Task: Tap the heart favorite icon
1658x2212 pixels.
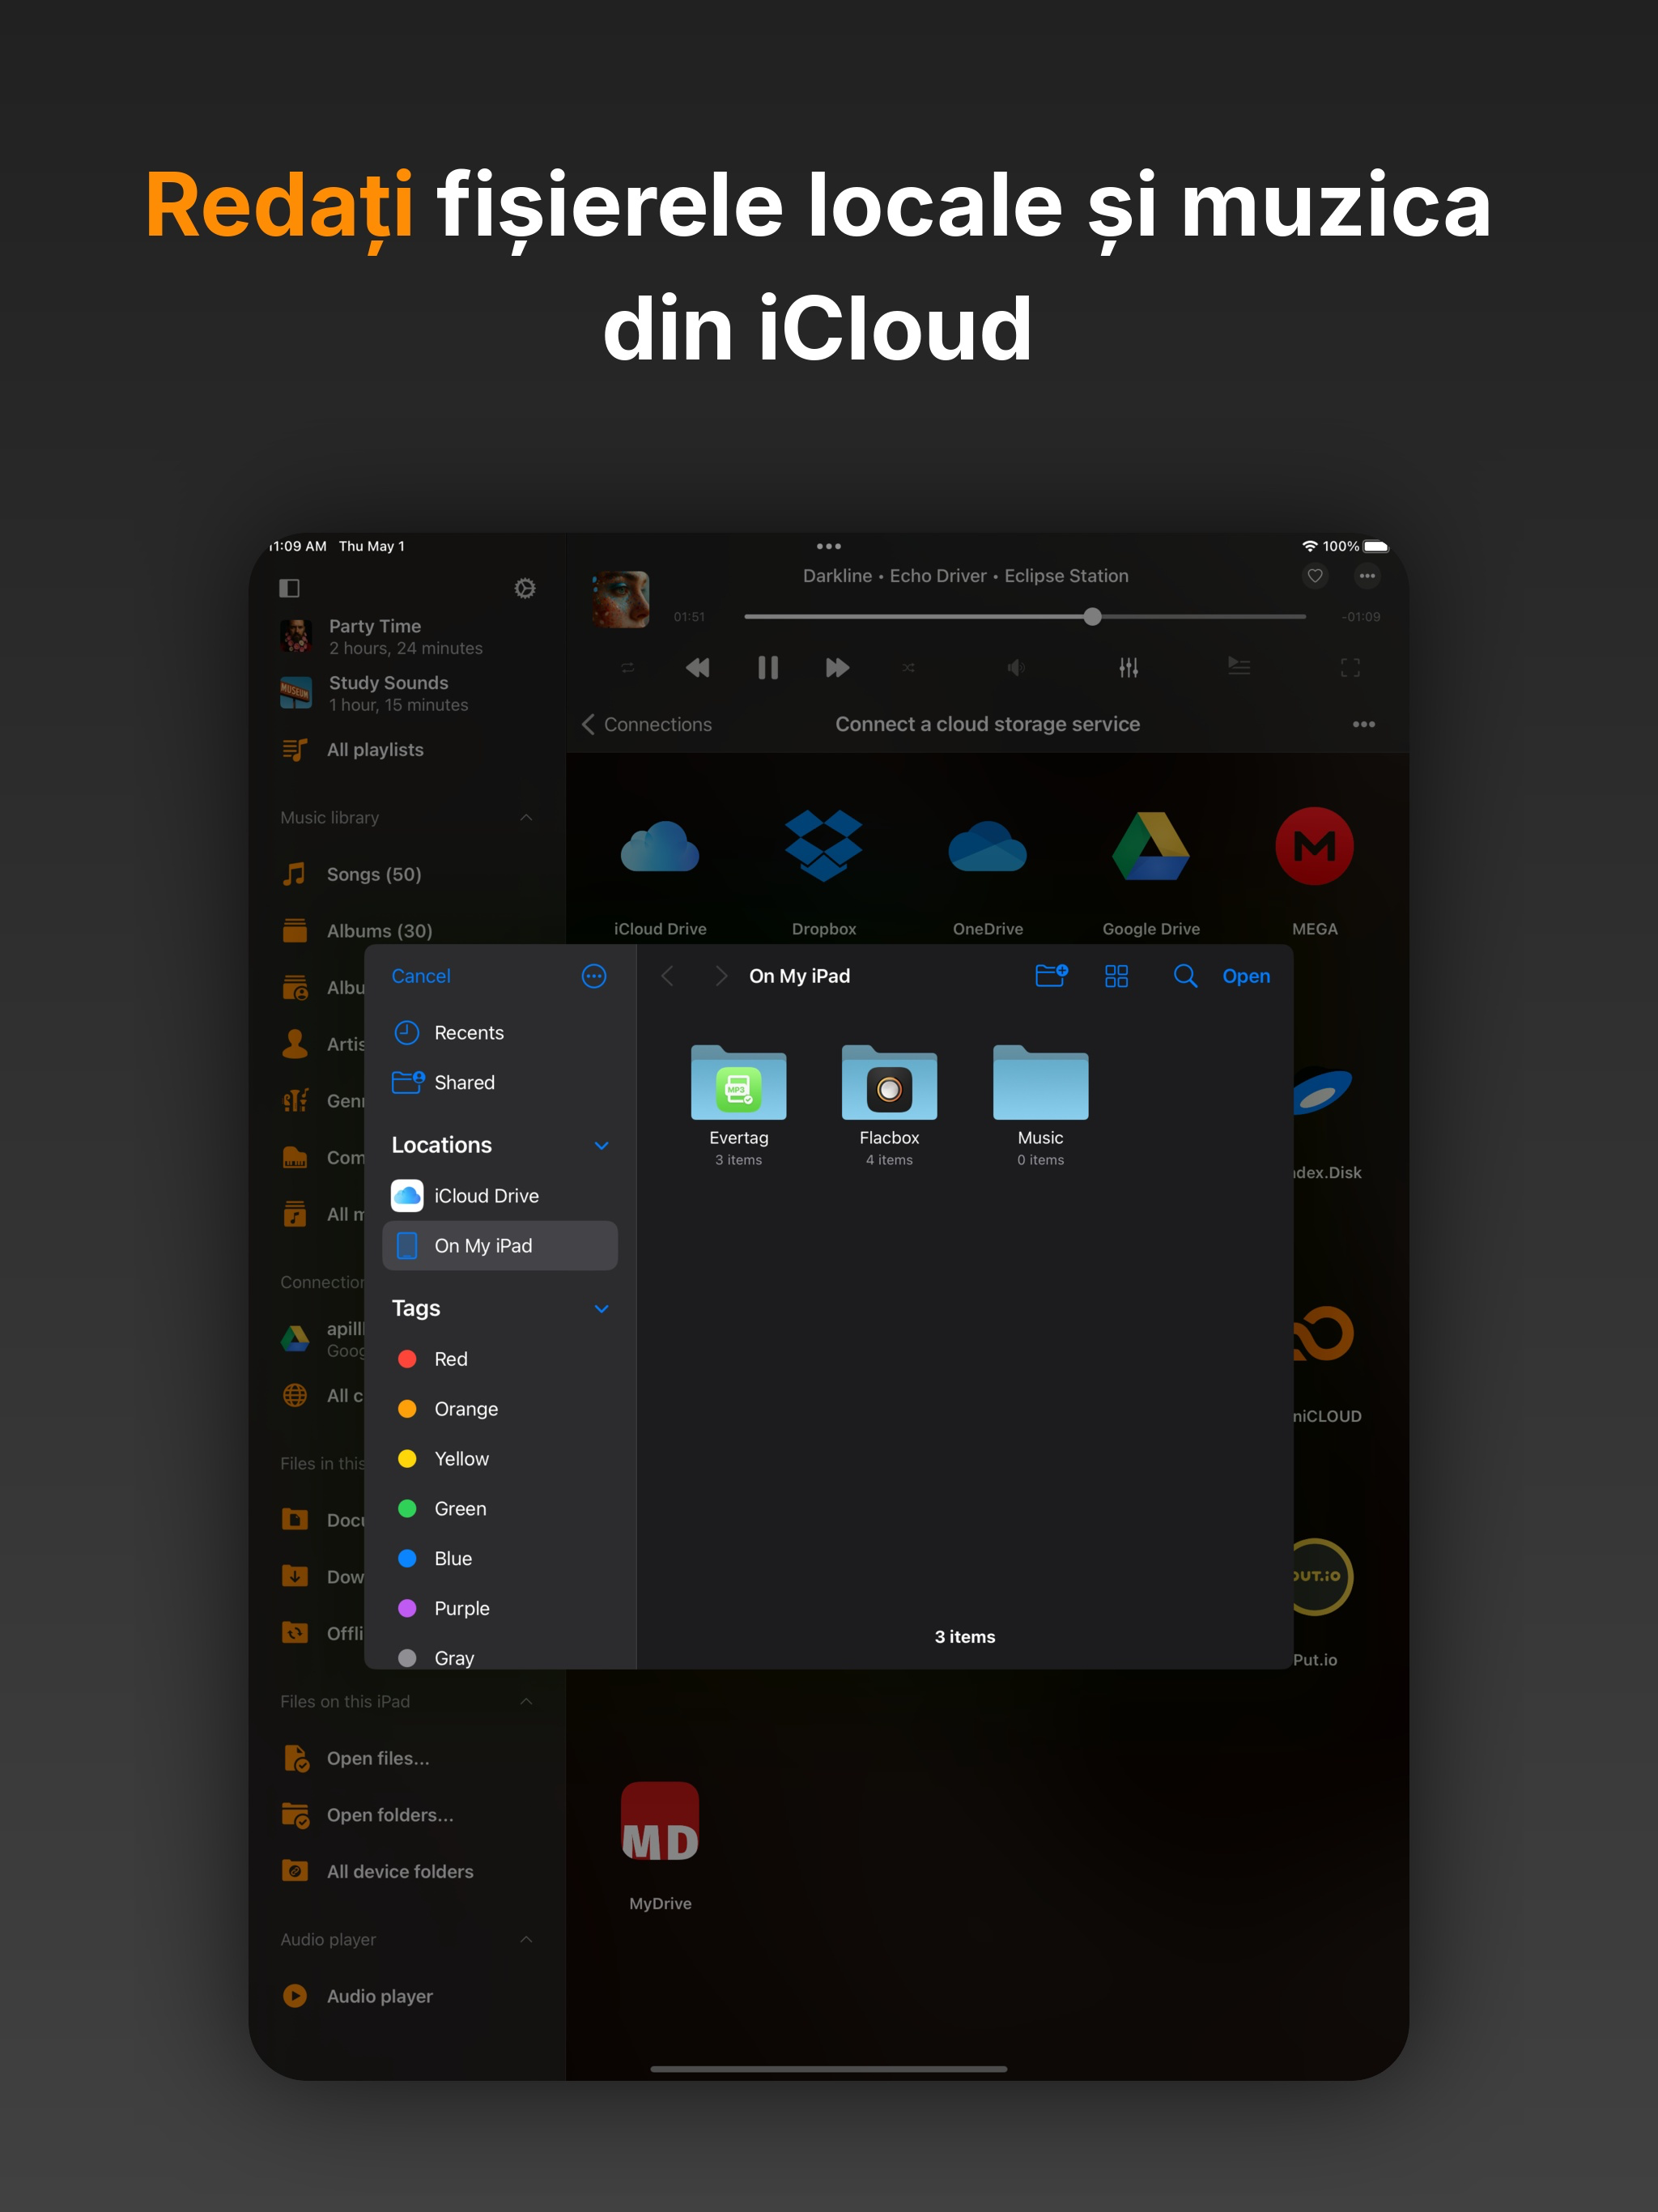Action: pyautogui.click(x=1315, y=576)
